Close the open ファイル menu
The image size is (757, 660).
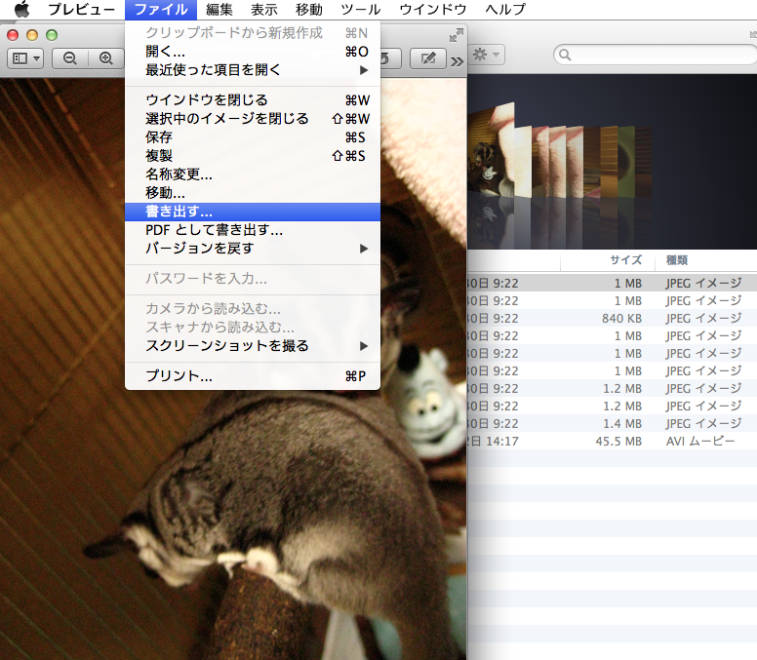click(x=161, y=9)
